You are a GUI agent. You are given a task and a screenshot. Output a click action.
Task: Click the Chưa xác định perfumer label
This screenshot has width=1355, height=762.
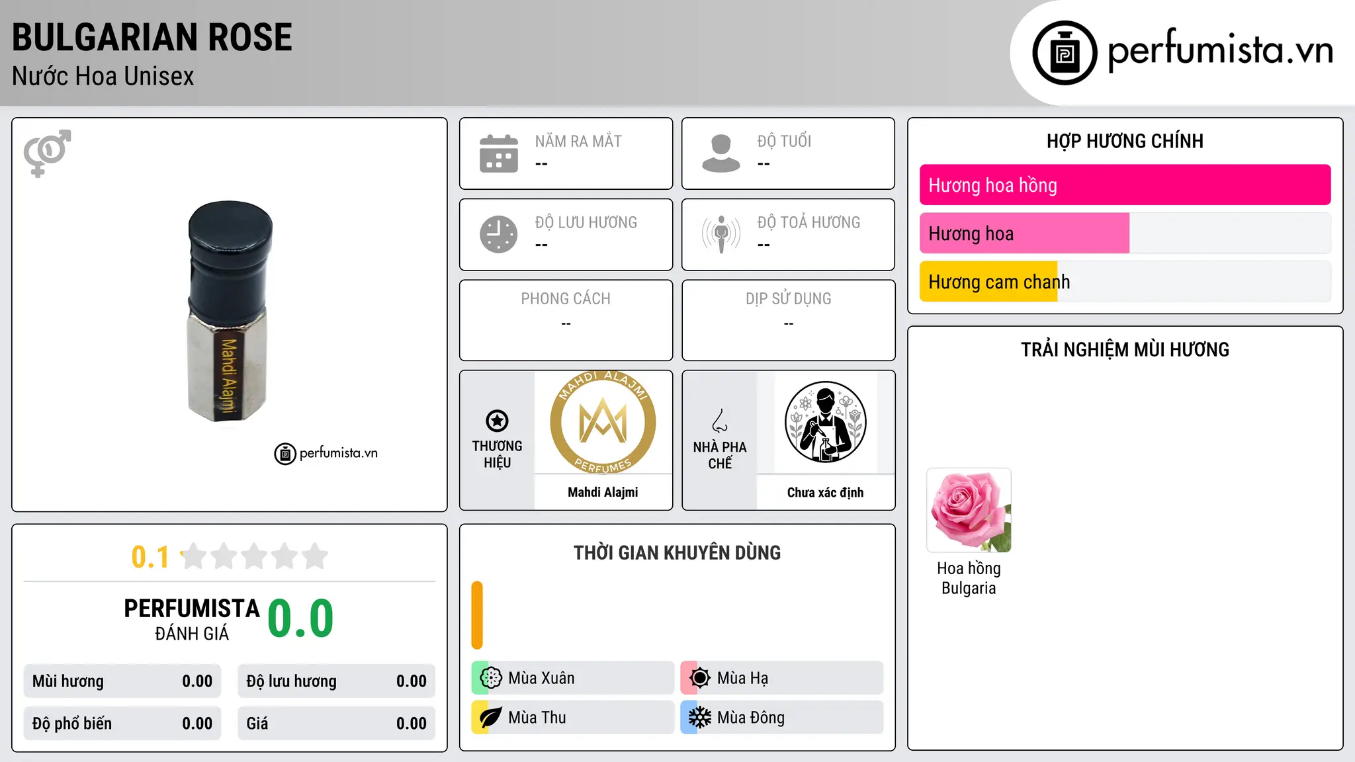point(825,493)
